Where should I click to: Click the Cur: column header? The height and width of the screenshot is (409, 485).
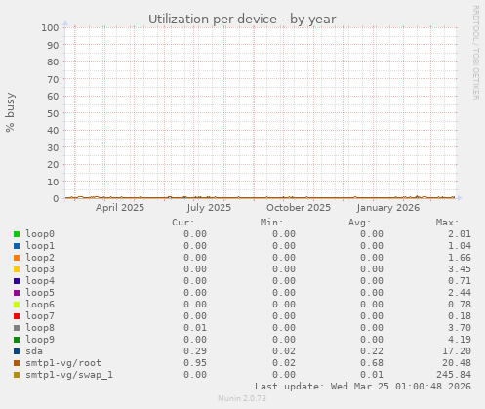click(183, 223)
